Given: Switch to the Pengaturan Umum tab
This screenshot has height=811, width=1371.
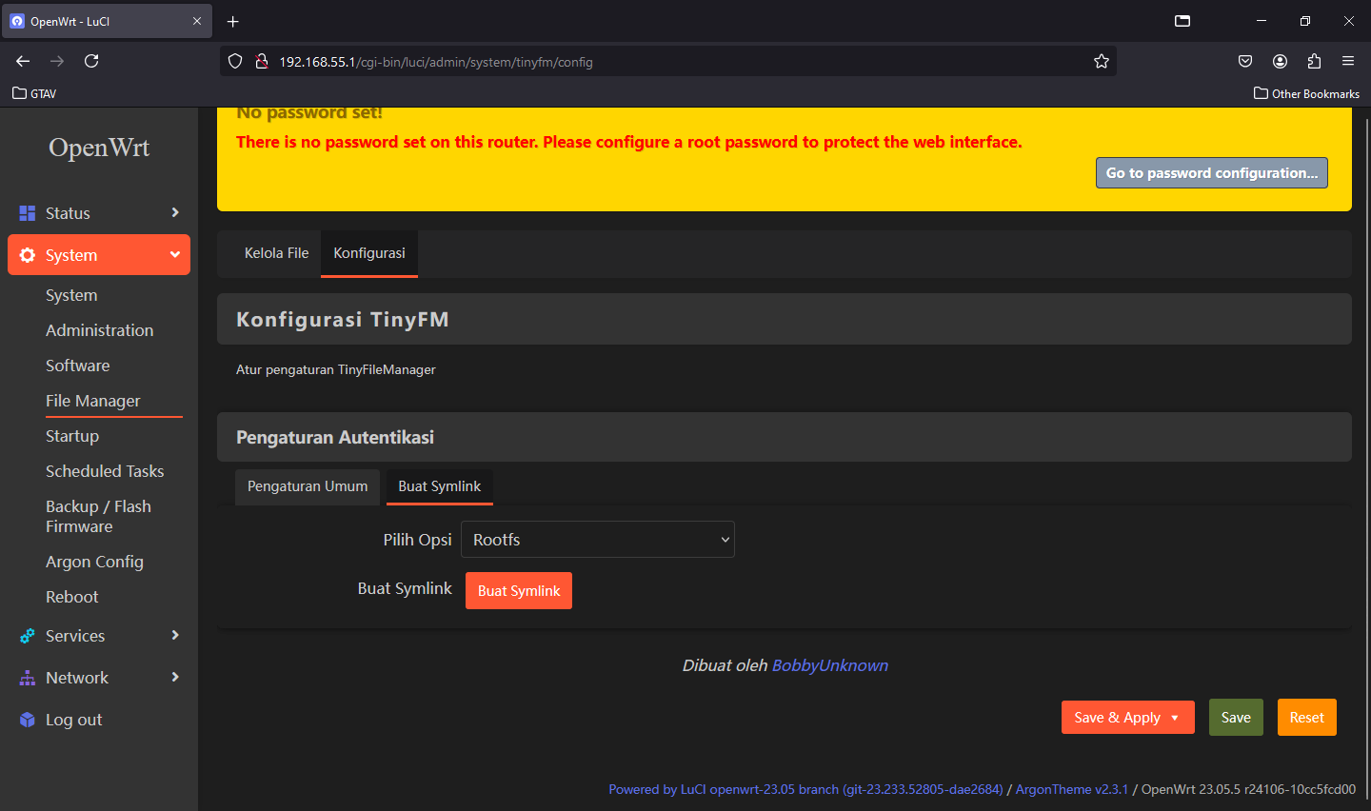Looking at the screenshot, I should click(x=308, y=486).
